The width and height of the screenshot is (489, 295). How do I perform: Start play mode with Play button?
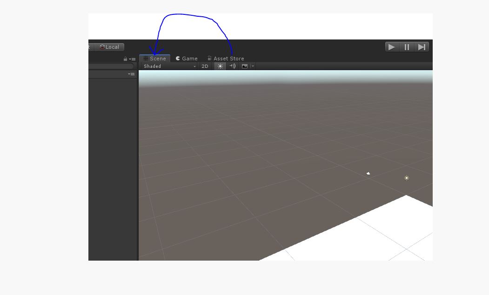[x=392, y=47]
